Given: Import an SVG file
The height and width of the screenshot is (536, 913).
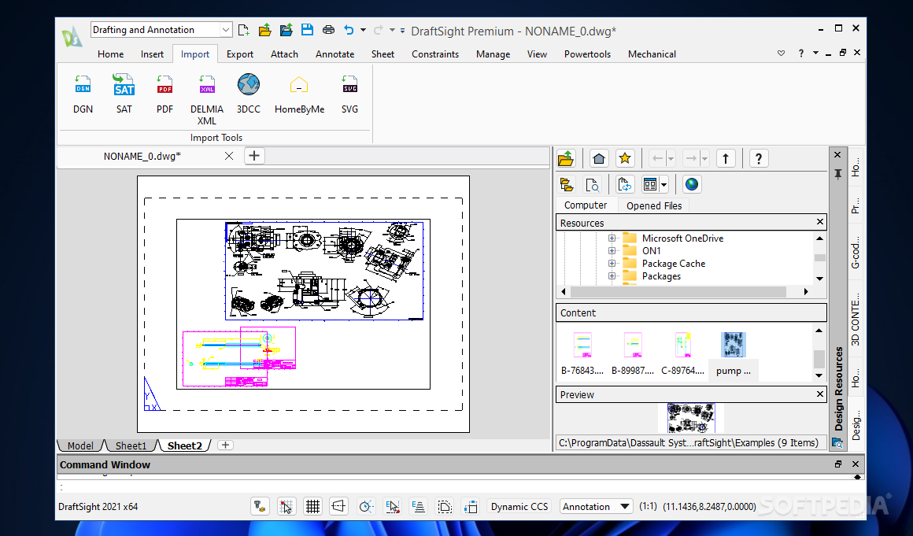Looking at the screenshot, I should 350,94.
